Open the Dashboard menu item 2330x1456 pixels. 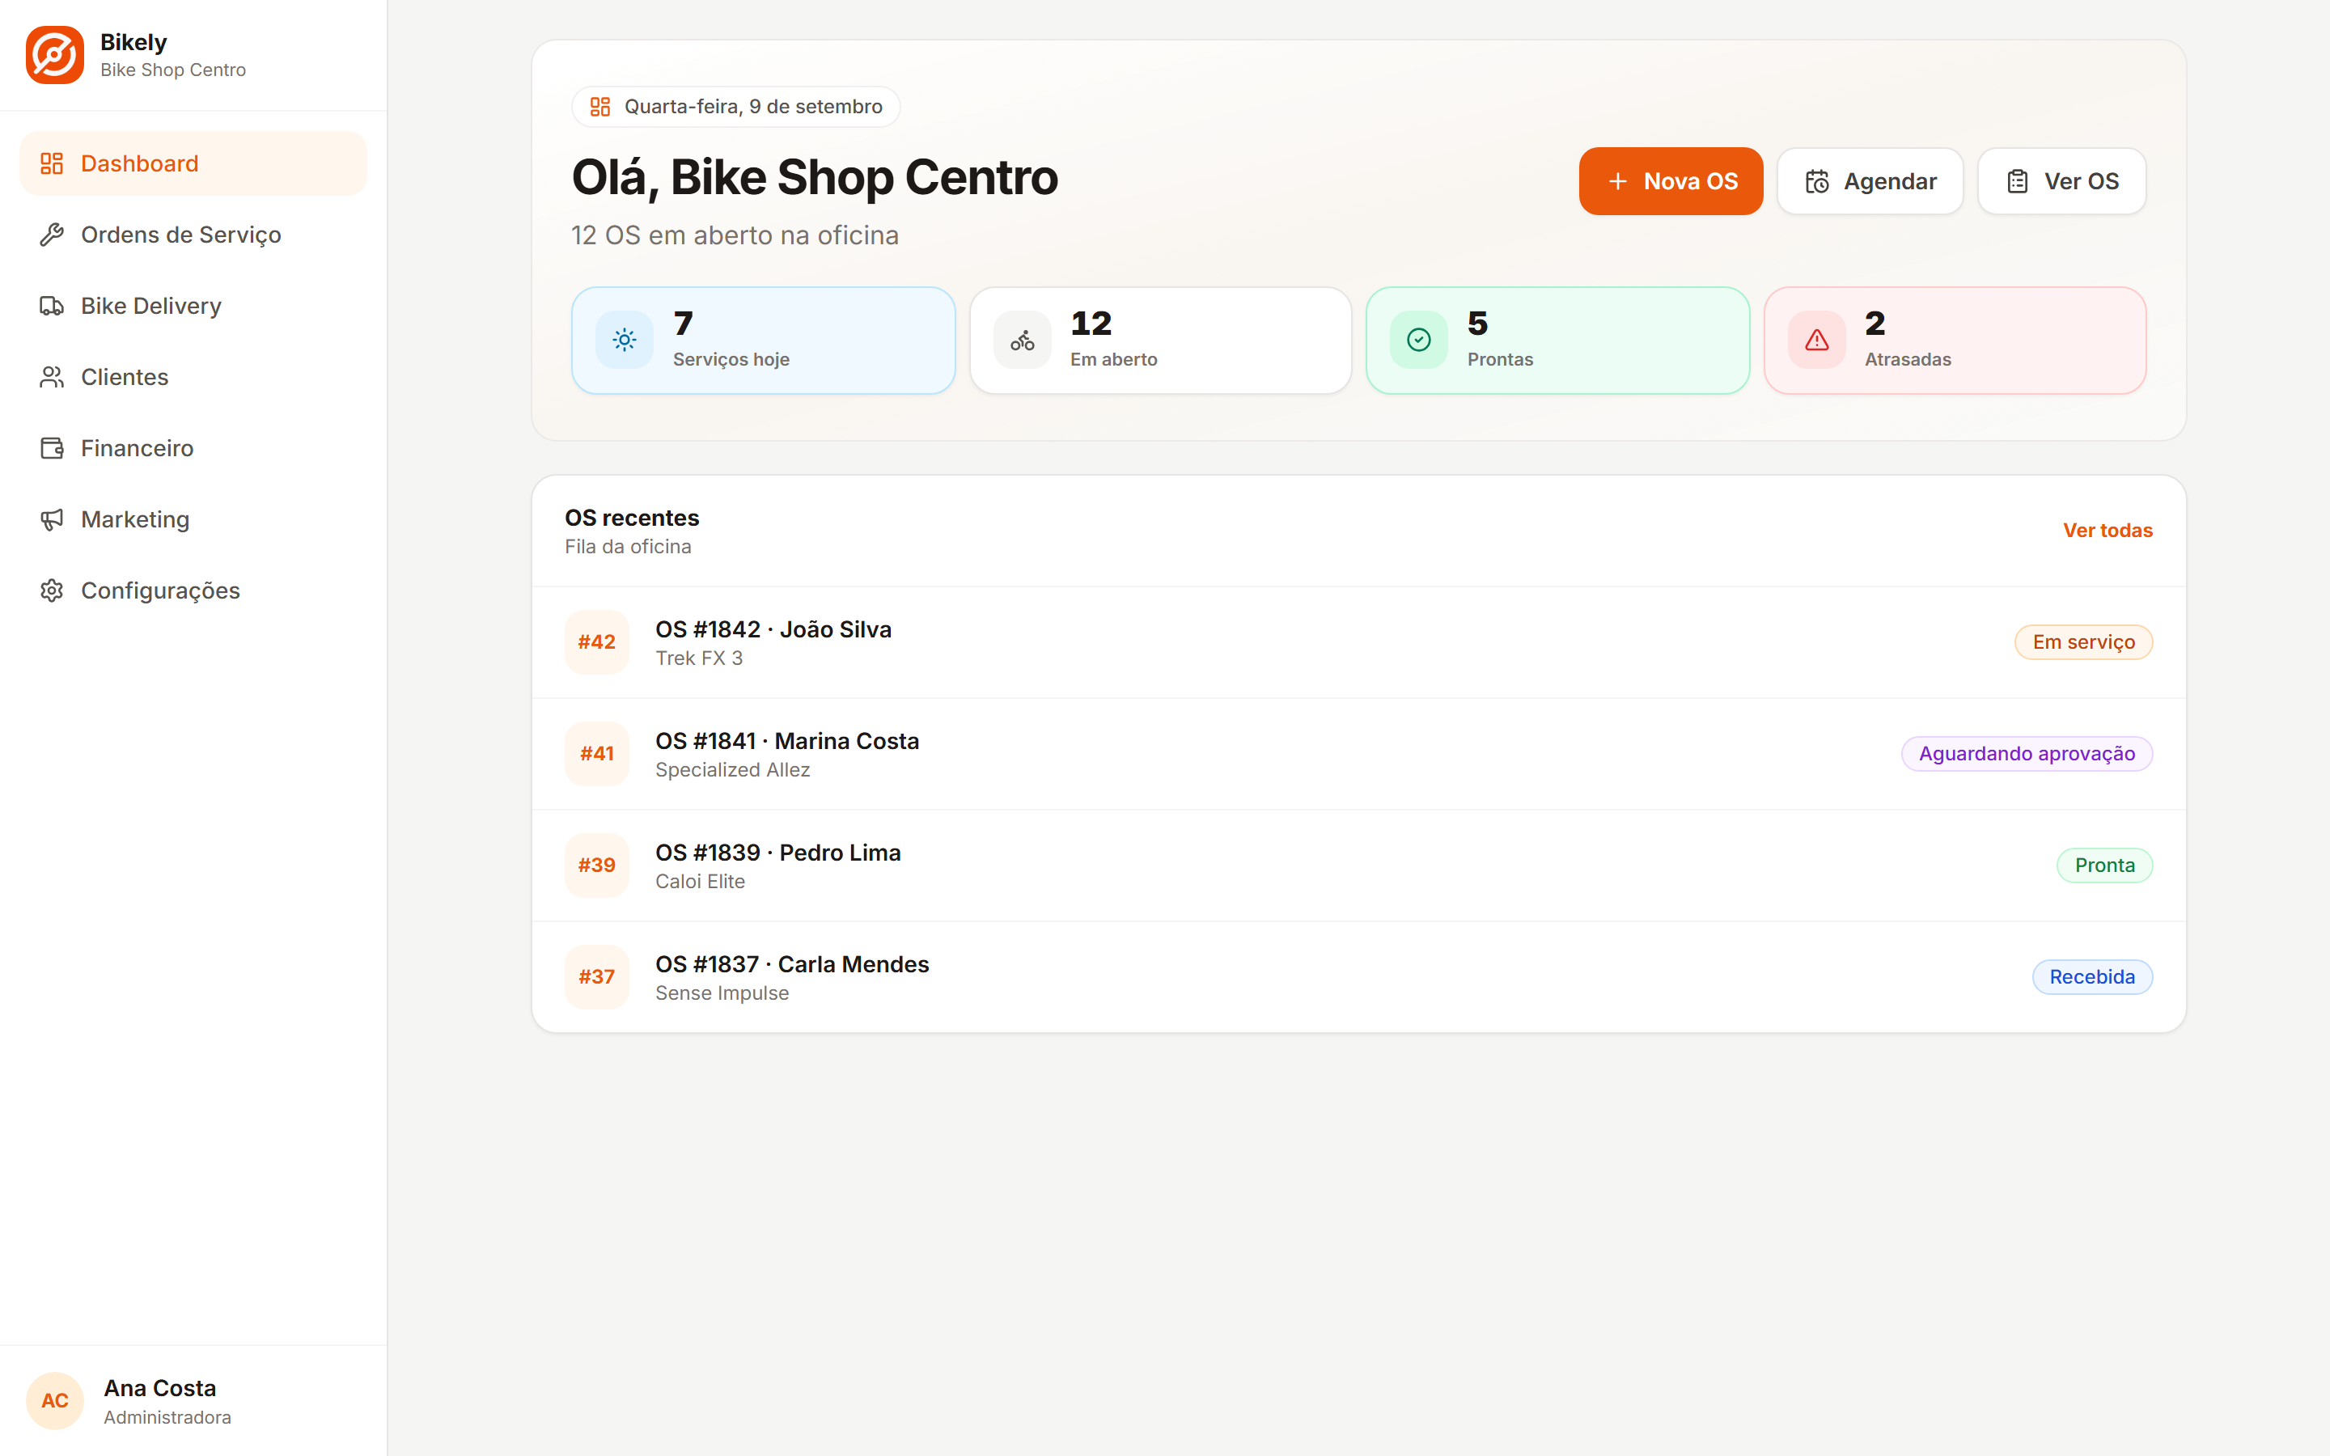pos(193,163)
